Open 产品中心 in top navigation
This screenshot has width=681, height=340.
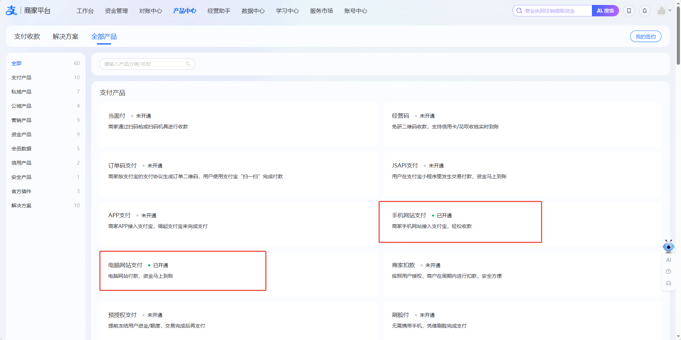(185, 11)
